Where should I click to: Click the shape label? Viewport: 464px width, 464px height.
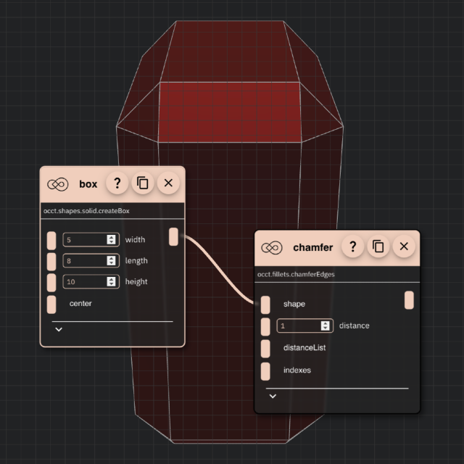[294, 304]
